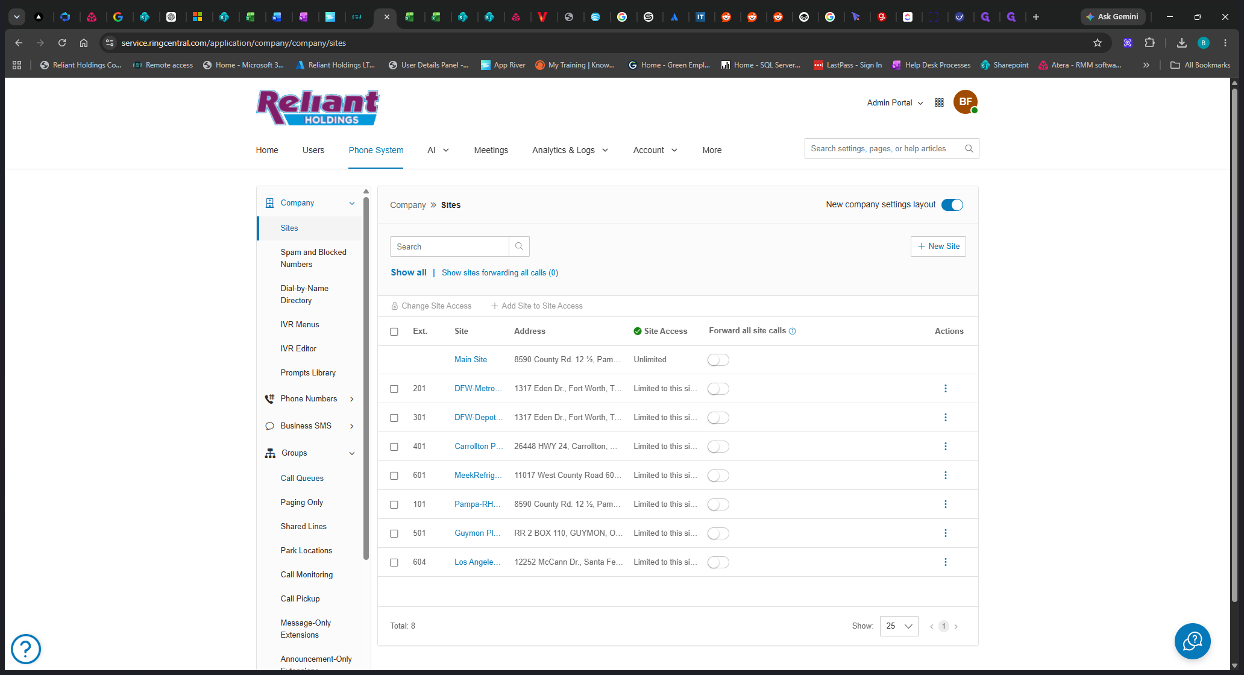1244x675 pixels.
Task: Bookmark this page with the star icon
Action: [1097, 43]
